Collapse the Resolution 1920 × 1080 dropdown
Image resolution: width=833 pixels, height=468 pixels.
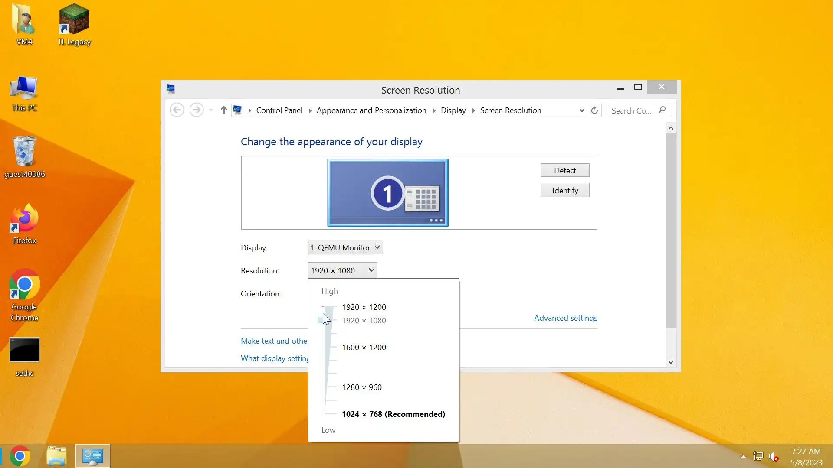342,270
